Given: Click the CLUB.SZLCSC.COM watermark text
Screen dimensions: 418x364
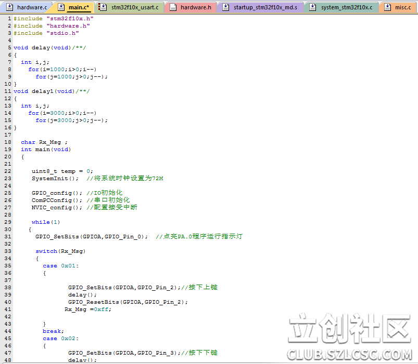Looking at the screenshot, I should [349, 355].
